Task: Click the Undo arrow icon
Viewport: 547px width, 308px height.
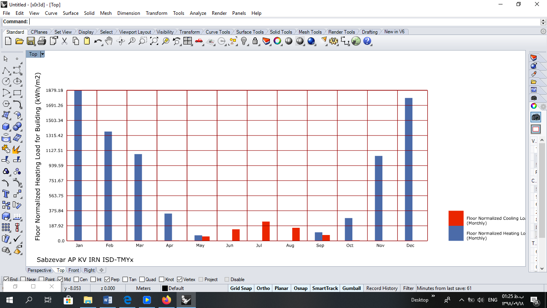Action: click(x=98, y=41)
